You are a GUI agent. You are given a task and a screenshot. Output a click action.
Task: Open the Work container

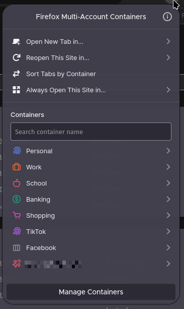[x=91, y=167]
